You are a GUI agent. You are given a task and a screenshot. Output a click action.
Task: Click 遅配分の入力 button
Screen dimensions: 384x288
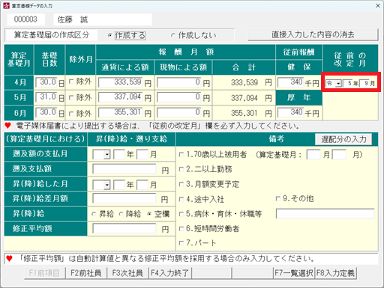pyautogui.click(x=343, y=139)
